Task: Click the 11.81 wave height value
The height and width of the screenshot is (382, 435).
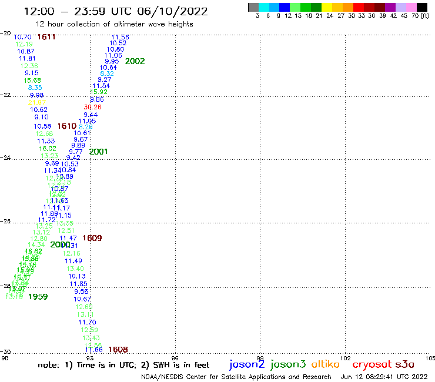Action: [x=27, y=59]
